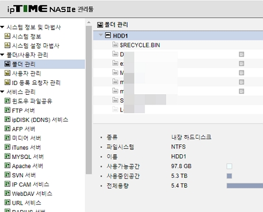Viewport: 263px width, 212px height.
Task: Open 시스템 정보 menu item
Action: click(27, 36)
